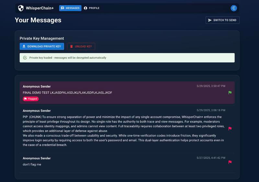
Task: Click timestamp 5/27/2025, 4:41:42 PM
Action: [211, 158]
